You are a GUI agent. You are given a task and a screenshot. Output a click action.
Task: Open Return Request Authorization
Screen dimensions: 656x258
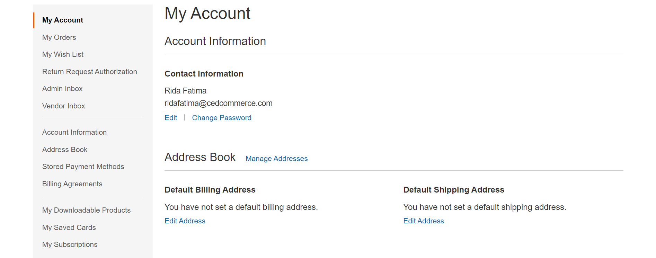(x=89, y=72)
